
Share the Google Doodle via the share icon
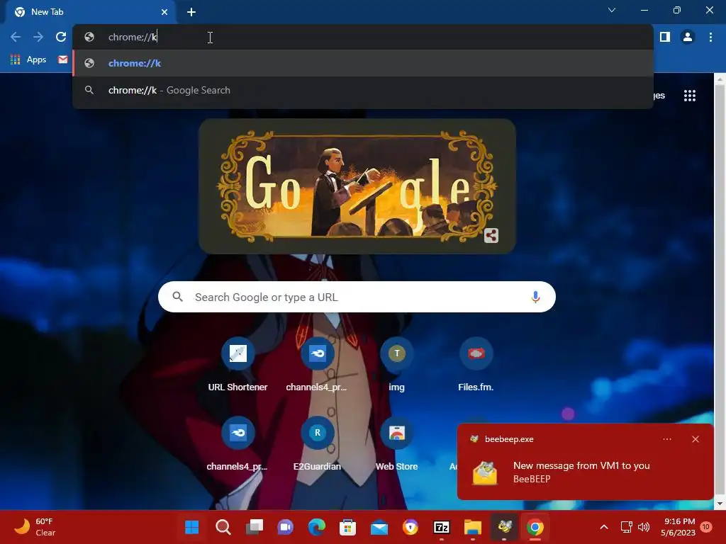pyautogui.click(x=491, y=235)
